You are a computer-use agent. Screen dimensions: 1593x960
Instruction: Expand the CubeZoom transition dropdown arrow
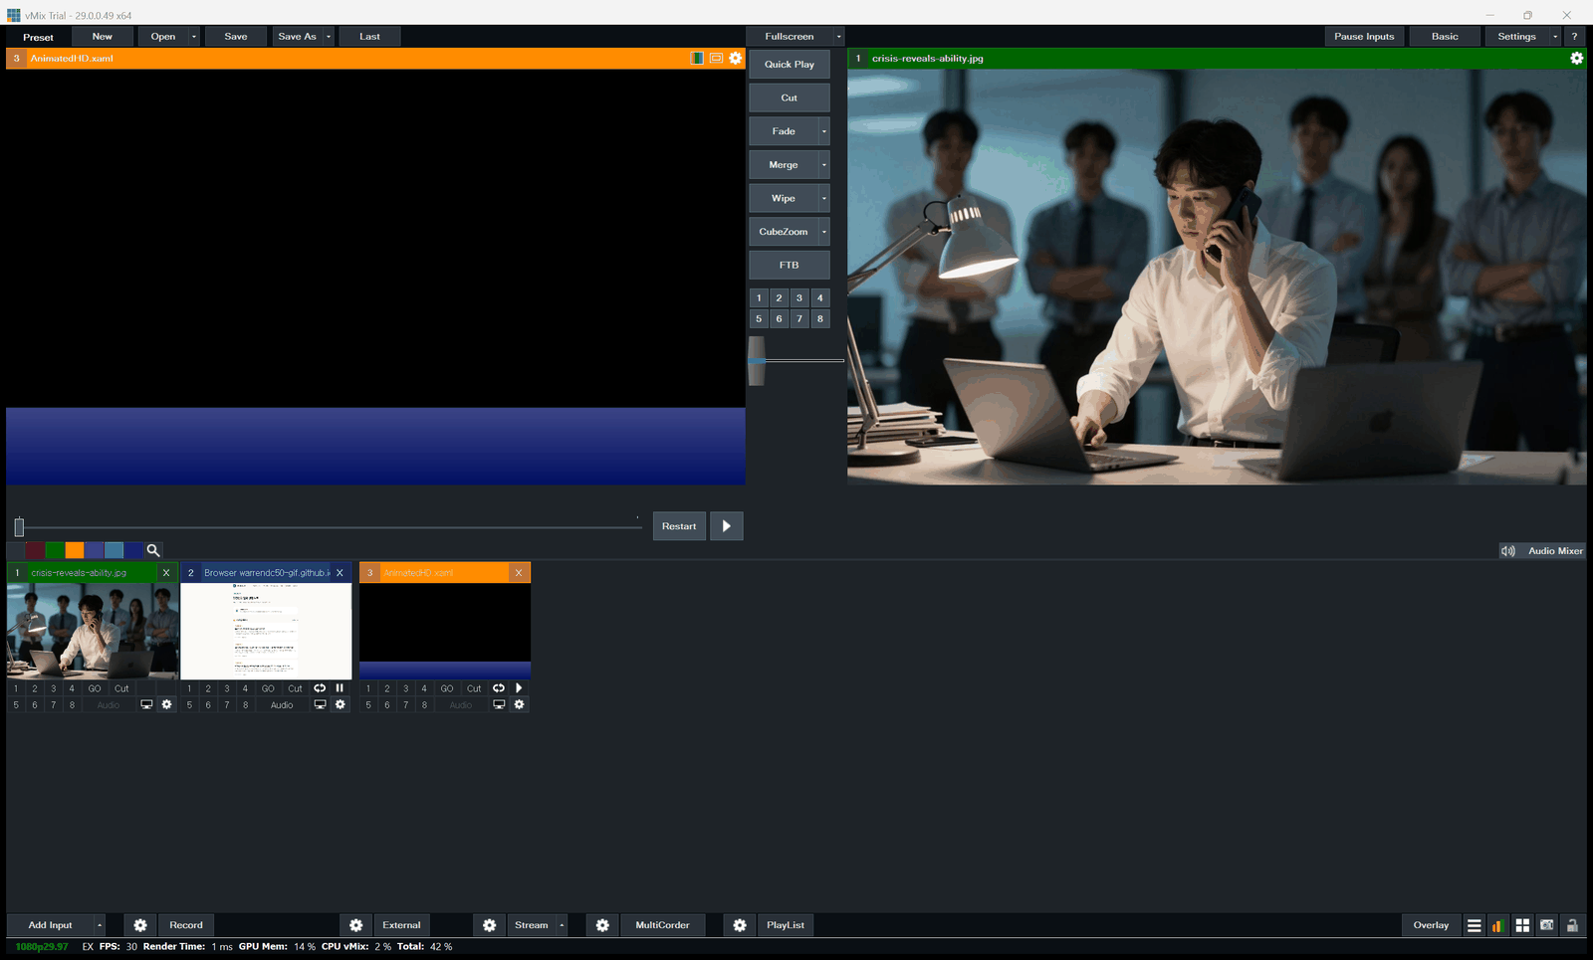[x=824, y=232]
